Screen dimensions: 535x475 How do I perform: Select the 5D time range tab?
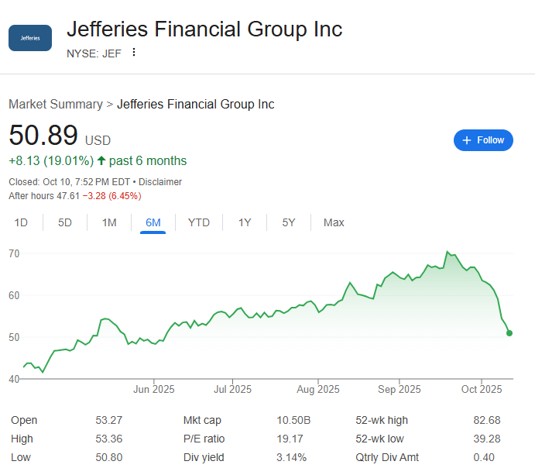(x=65, y=223)
